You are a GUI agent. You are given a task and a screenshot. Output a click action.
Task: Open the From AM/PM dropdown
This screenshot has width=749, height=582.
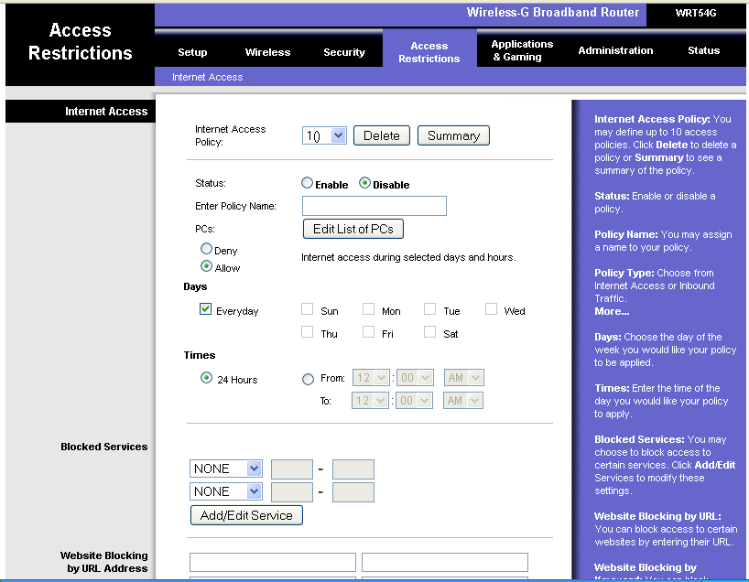click(464, 378)
